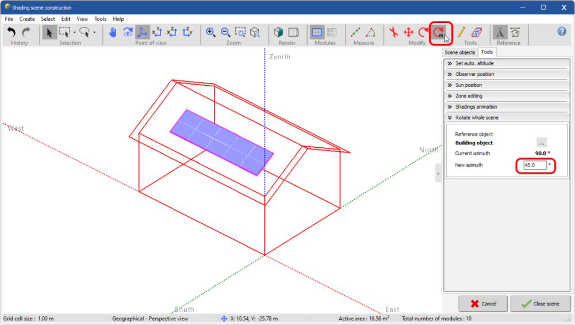Toggle the perspective view axes button
The image size is (575, 325).
(x=142, y=32)
